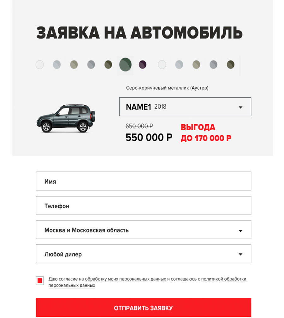Focus the Имя input field
Screen dimensions: 284x318
coord(143,181)
